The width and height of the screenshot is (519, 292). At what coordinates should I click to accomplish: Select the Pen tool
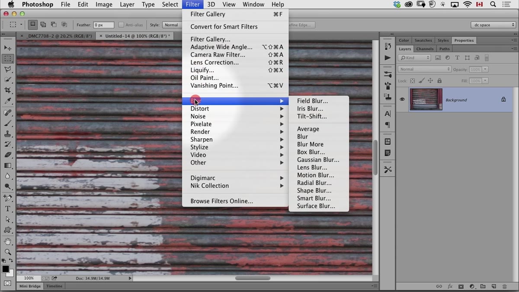pyautogui.click(x=8, y=198)
